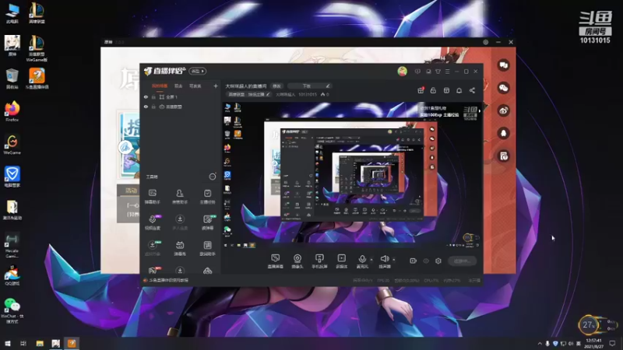623x350 pixels.
Task: Select the League of Legends source row
Action: tap(181, 107)
